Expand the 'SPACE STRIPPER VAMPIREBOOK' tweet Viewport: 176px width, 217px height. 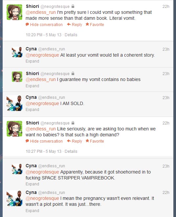click(32, 184)
